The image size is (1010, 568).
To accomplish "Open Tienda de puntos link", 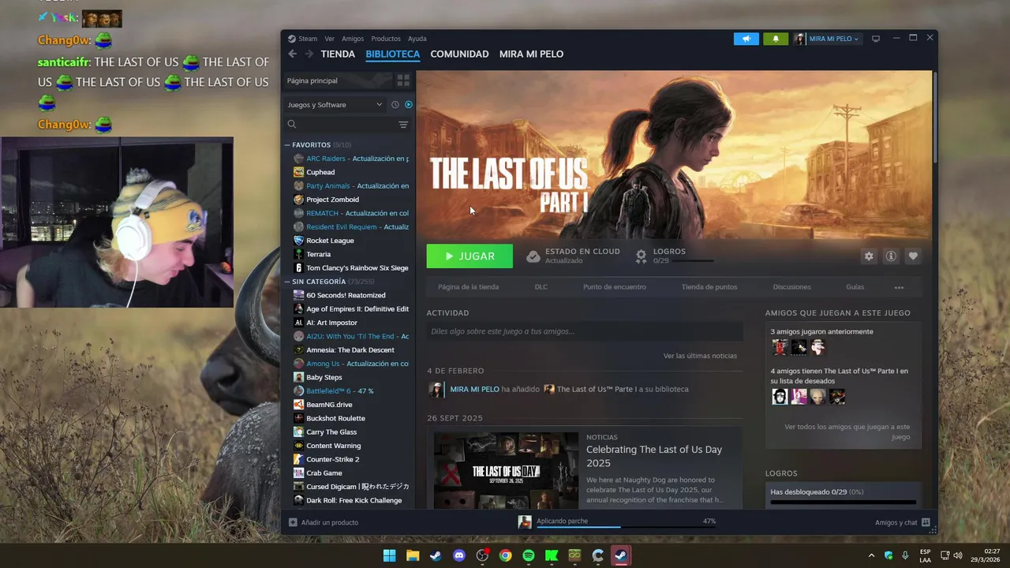I will pyautogui.click(x=709, y=287).
